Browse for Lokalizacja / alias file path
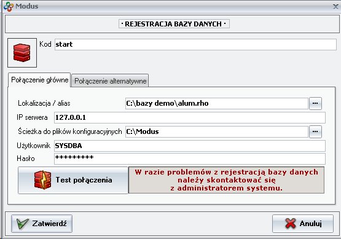This screenshot has width=341, height=239. [x=315, y=103]
